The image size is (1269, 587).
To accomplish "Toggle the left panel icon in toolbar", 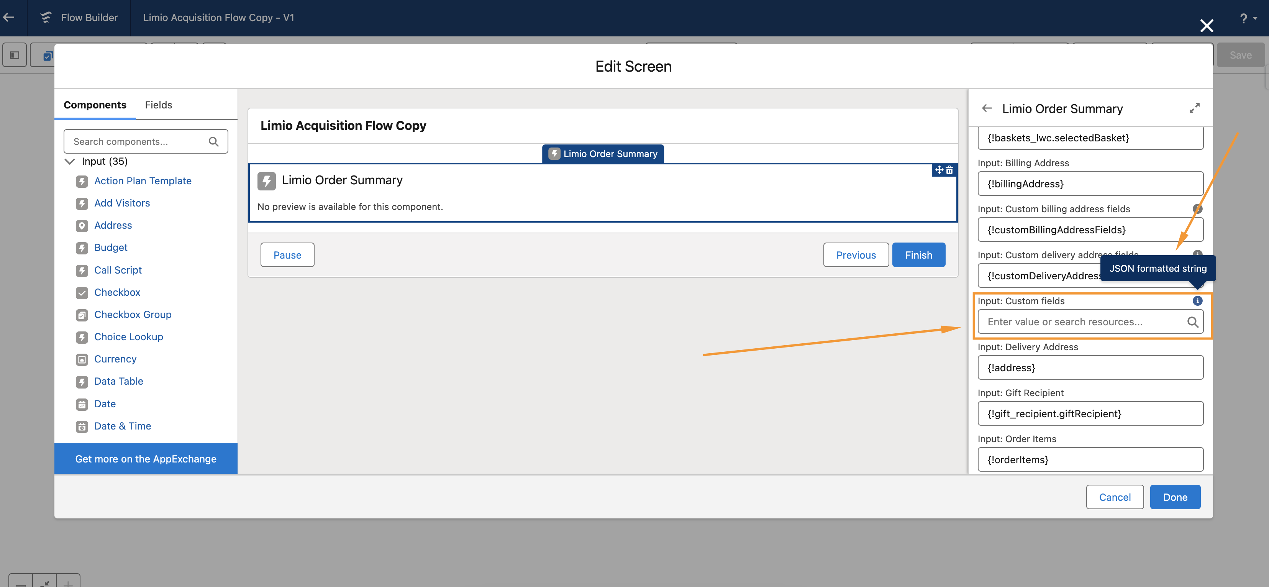I will [x=15, y=55].
